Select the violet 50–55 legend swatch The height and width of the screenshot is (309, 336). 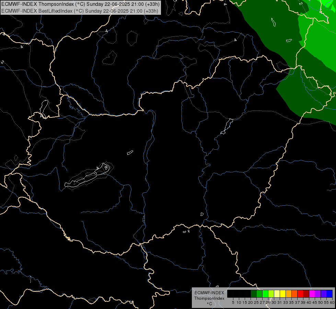point(324,294)
